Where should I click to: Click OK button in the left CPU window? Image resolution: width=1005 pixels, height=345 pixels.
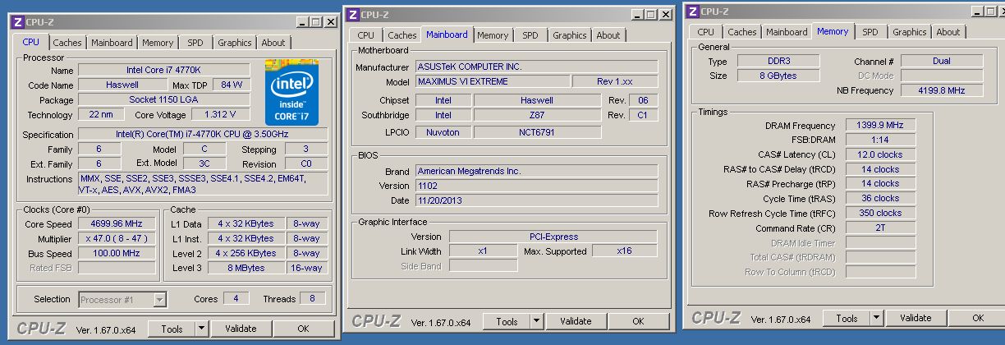(x=303, y=329)
